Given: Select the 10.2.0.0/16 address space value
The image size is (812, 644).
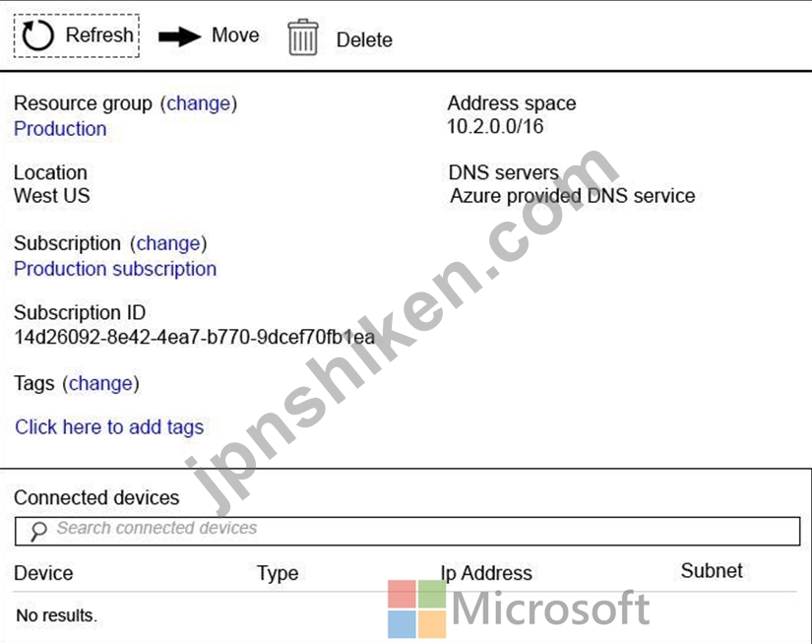Looking at the screenshot, I should click(495, 126).
